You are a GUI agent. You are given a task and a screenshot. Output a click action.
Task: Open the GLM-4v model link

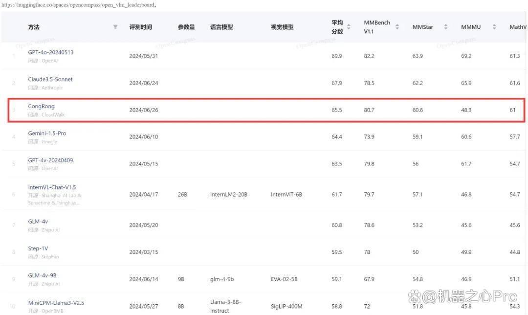point(38,222)
